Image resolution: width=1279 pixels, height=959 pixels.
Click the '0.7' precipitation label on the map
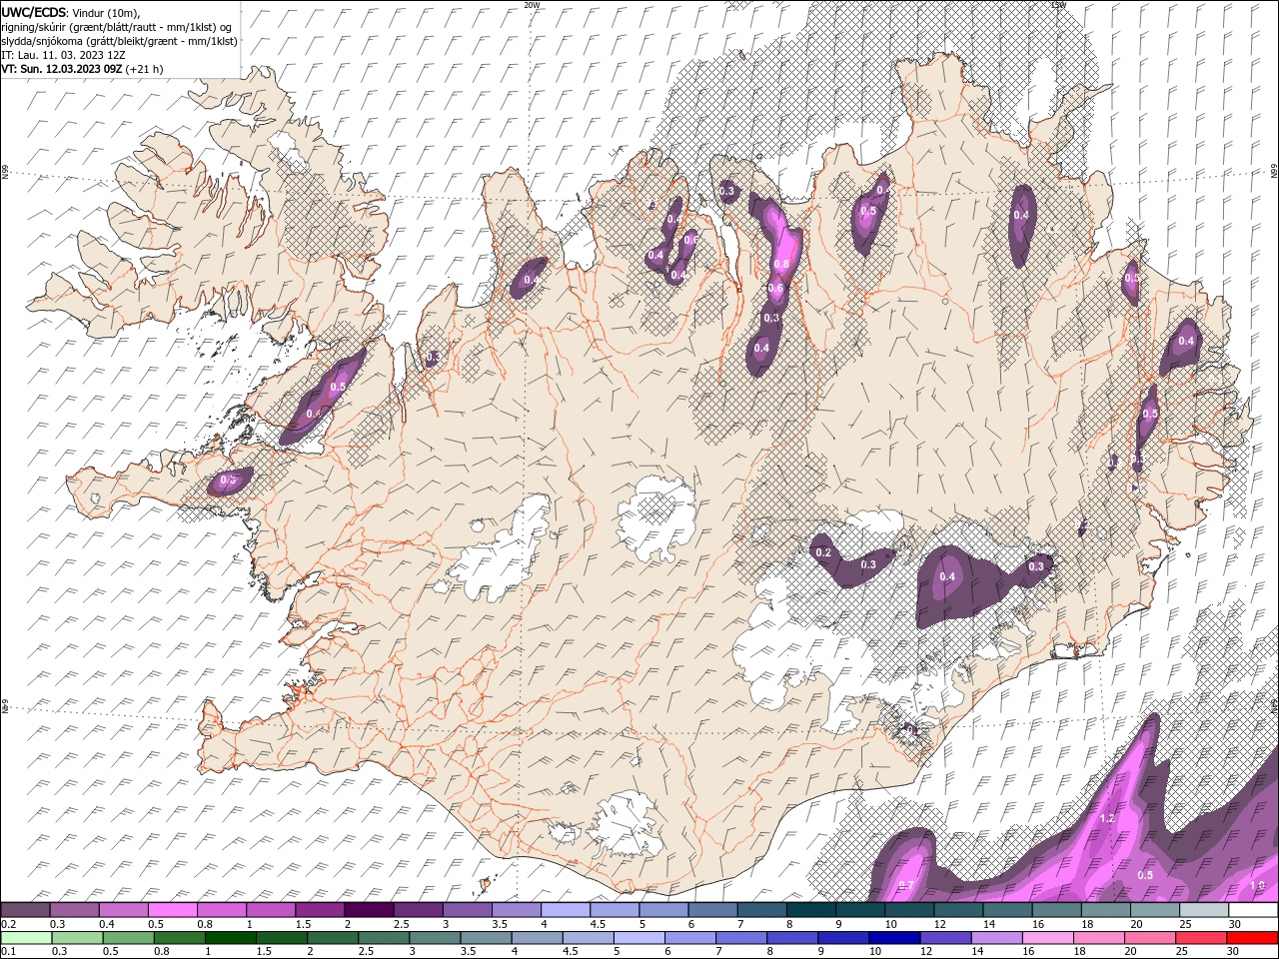point(906,885)
